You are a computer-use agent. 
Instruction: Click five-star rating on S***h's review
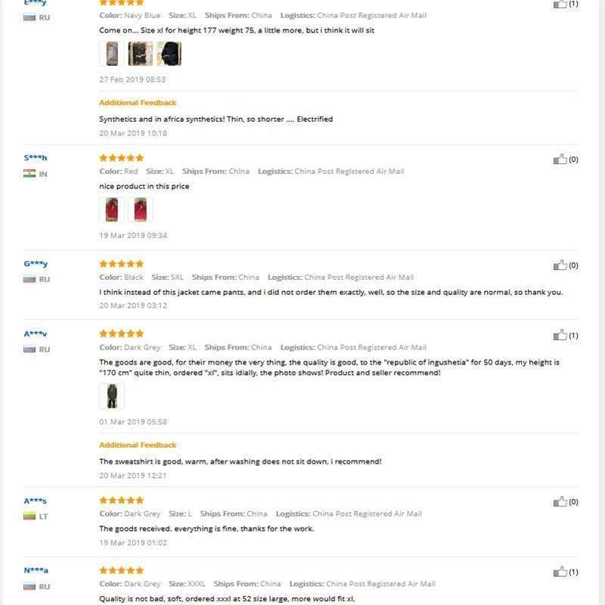(121, 158)
